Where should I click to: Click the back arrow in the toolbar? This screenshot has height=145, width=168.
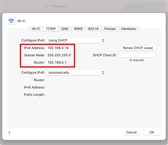coord(27,6)
